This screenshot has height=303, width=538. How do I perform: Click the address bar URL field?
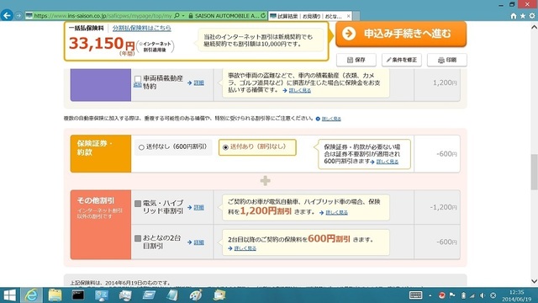tap(103, 16)
